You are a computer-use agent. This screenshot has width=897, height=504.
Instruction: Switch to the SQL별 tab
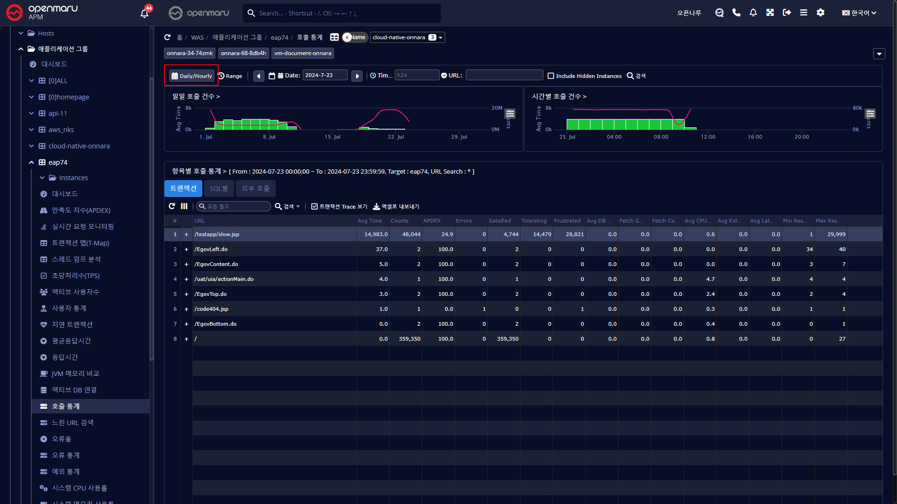[219, 189]
